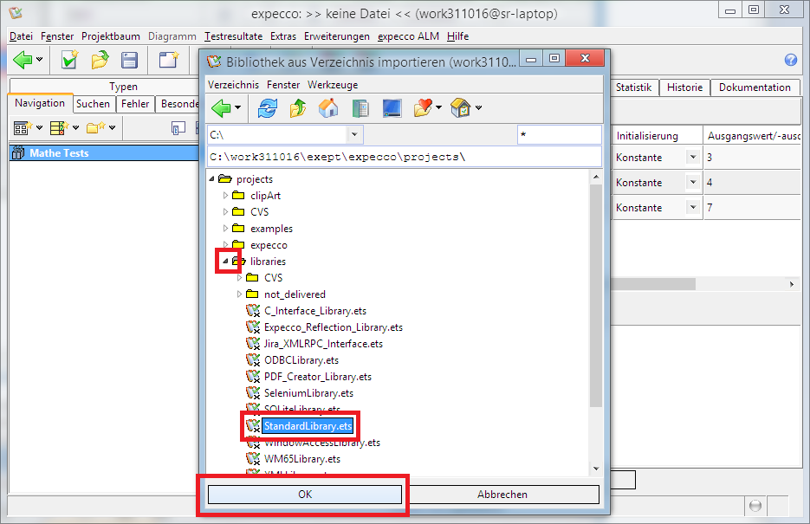Viewport: 810px width, 524px height.
Task: Click the Abbrechen button
Action: coord(502,495)
